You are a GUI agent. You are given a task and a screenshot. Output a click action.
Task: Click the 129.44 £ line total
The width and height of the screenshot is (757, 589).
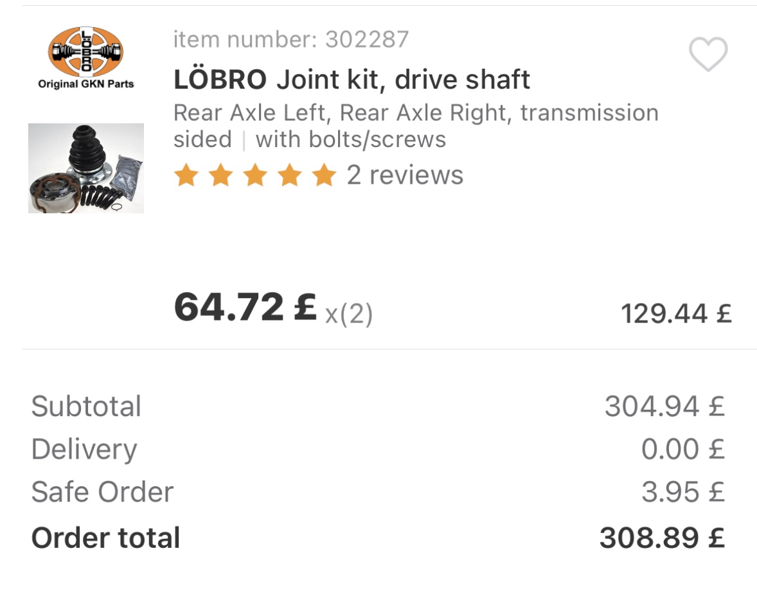point(677,313)
